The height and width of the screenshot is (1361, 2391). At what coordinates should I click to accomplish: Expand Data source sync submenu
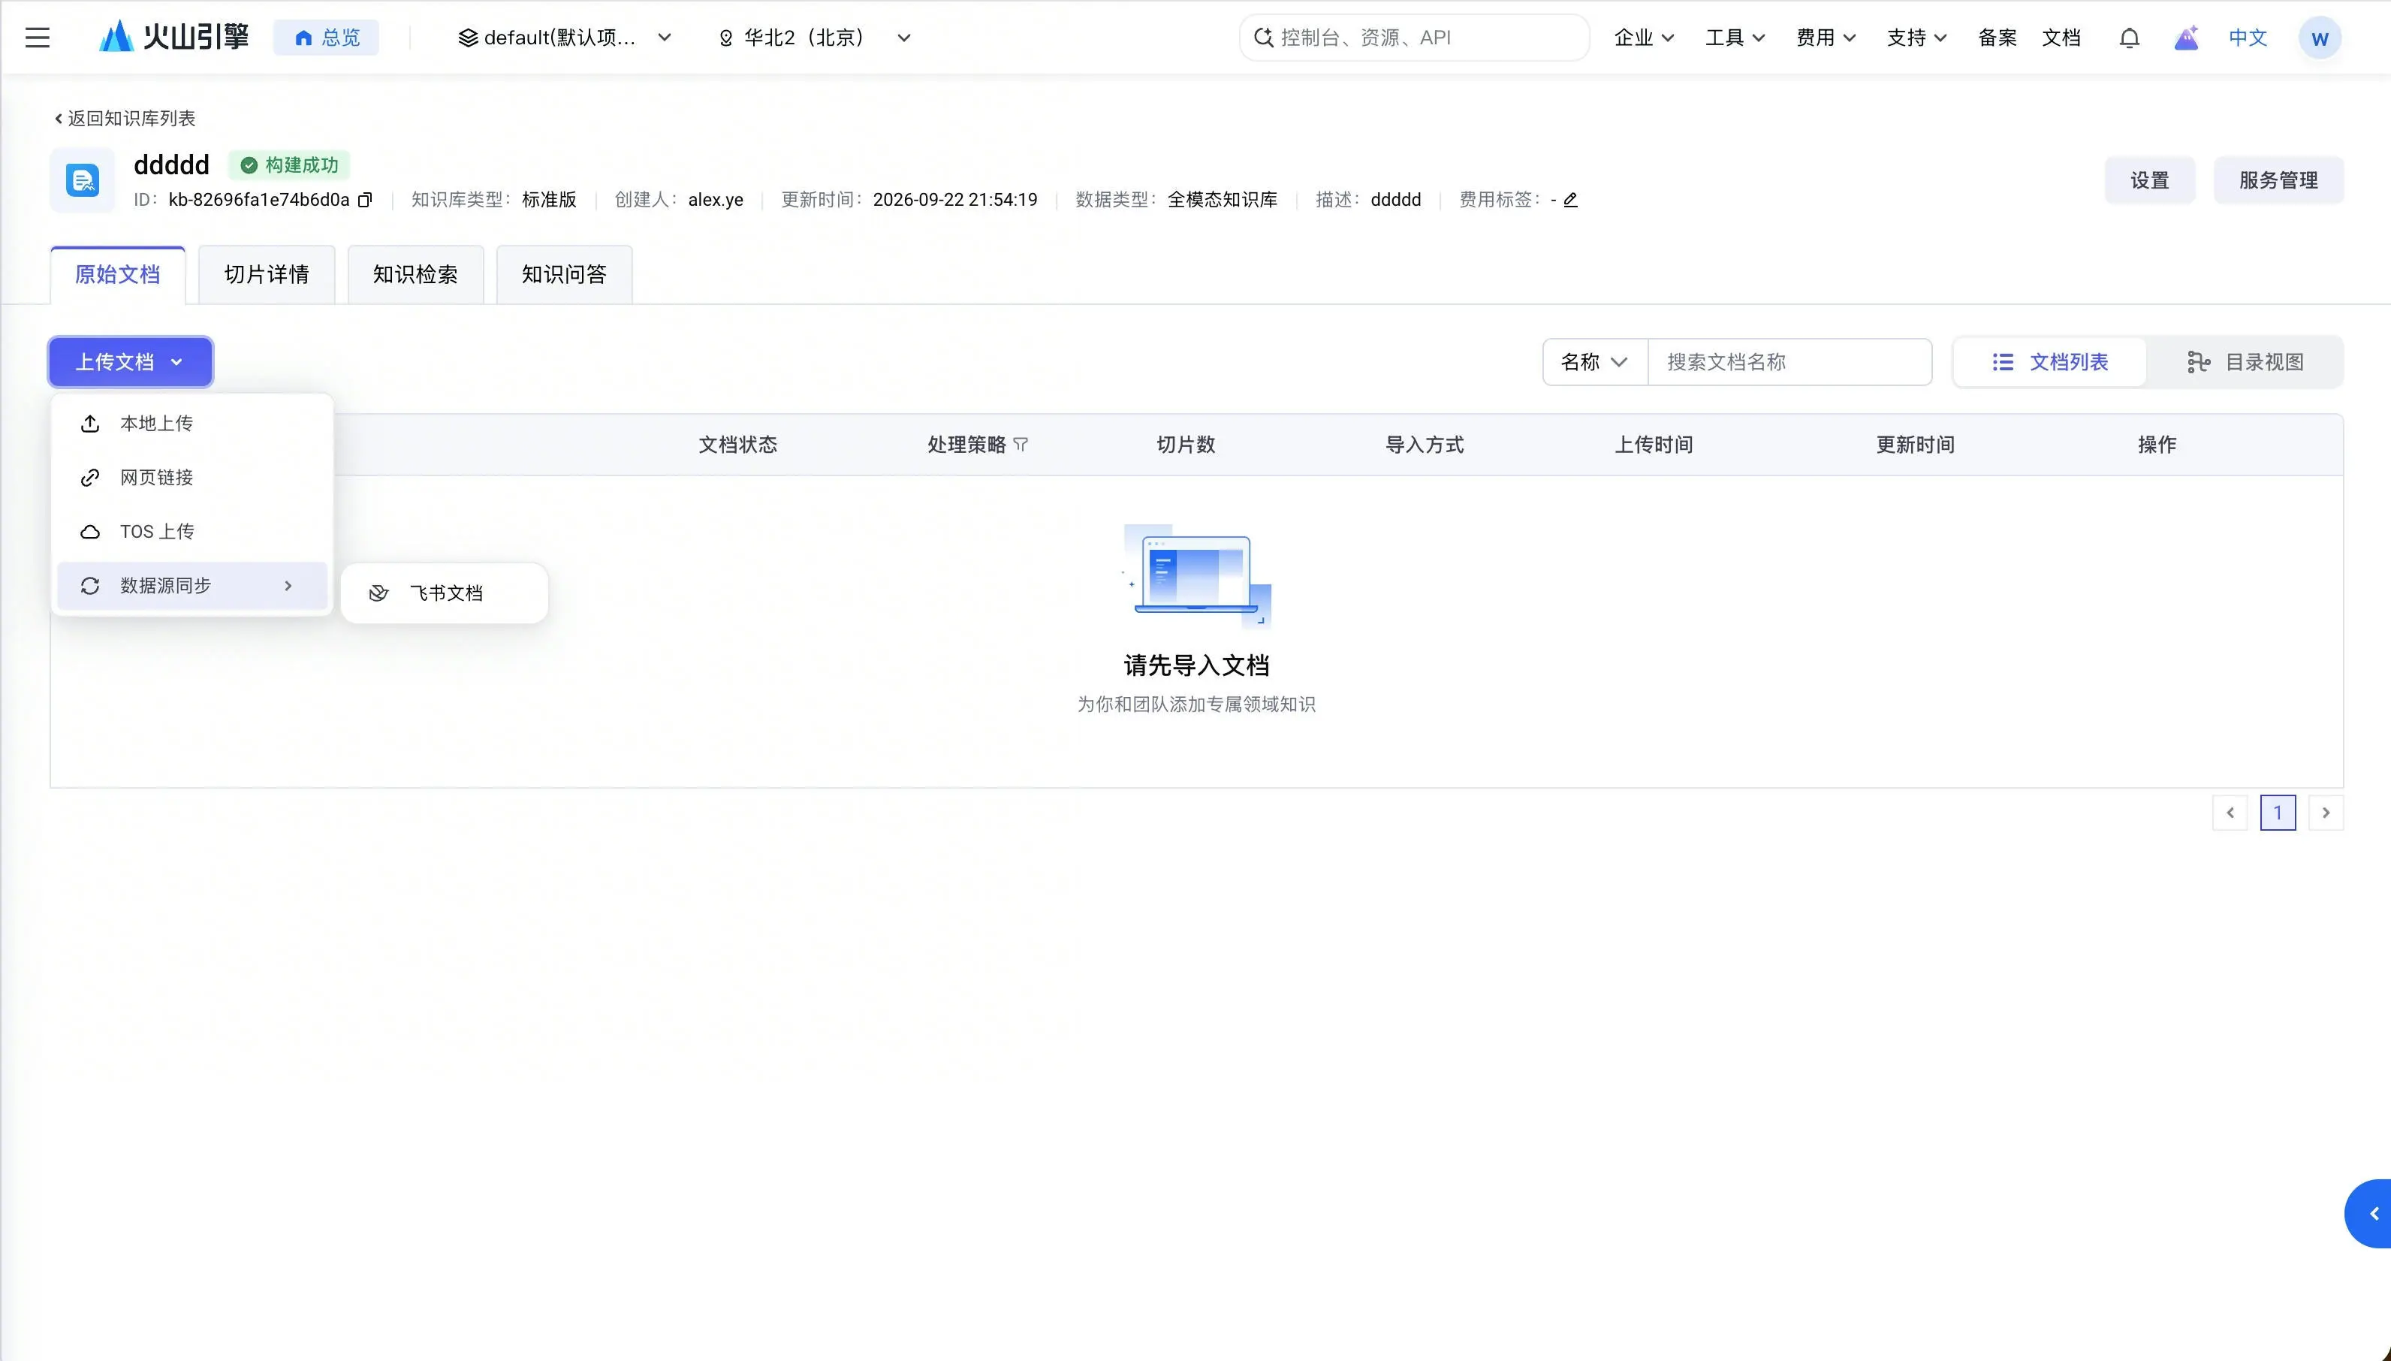point(192,586)
